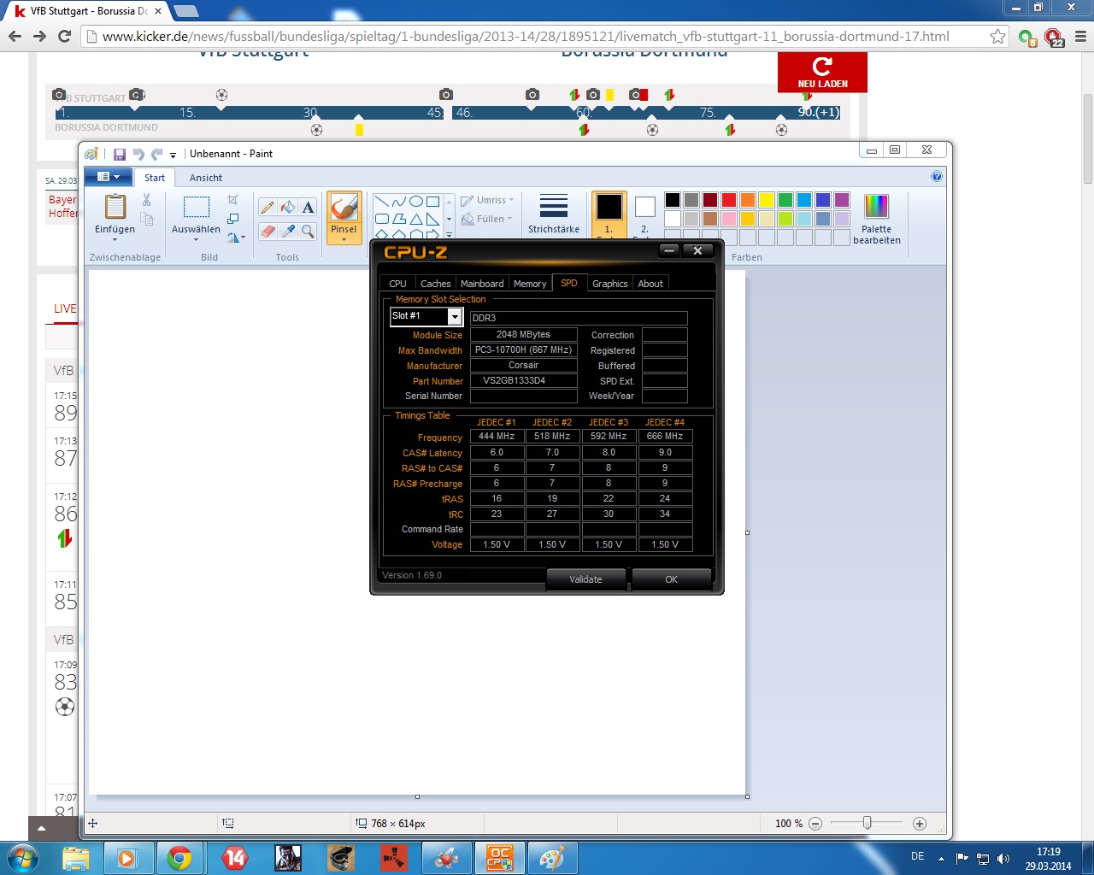Open the Slot #1 memory slot dropdown
The height and width of the screenshot is (875, 1094).
455,317
